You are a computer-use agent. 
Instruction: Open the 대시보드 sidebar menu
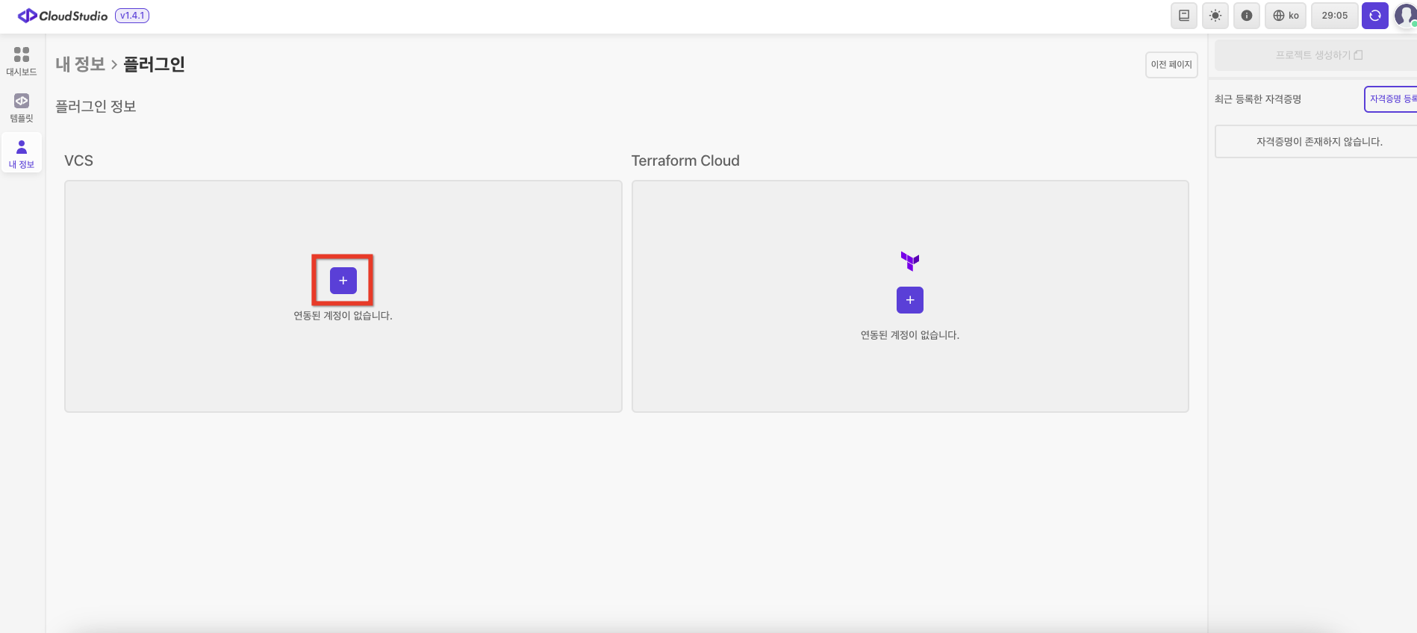[22, 61]
